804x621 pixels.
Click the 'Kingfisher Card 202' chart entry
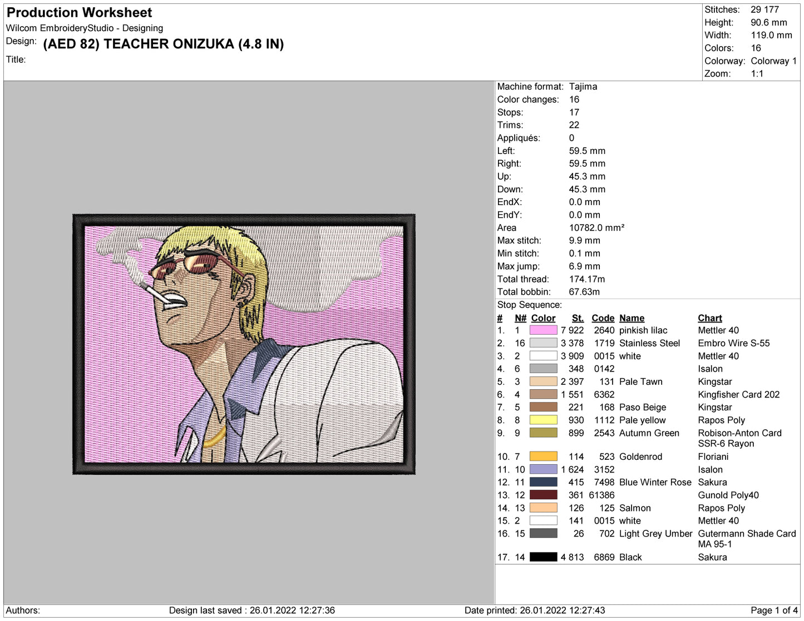coord(738,394)
